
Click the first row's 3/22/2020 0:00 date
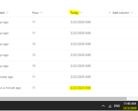tap(81, 22)
